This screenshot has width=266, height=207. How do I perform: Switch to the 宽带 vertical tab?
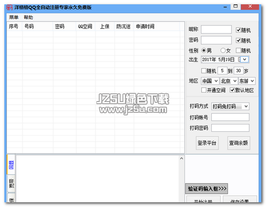click(x=11, y=183)
